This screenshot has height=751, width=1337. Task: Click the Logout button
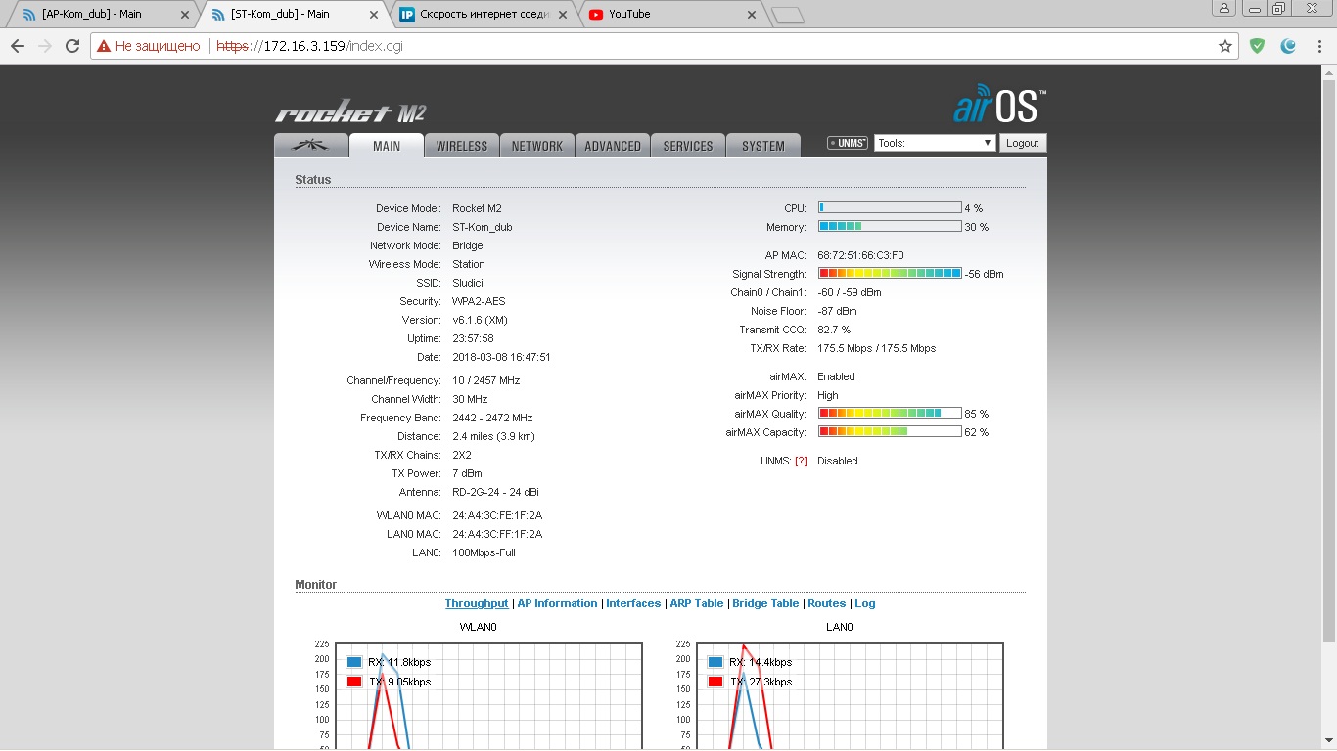(1023, 143)
